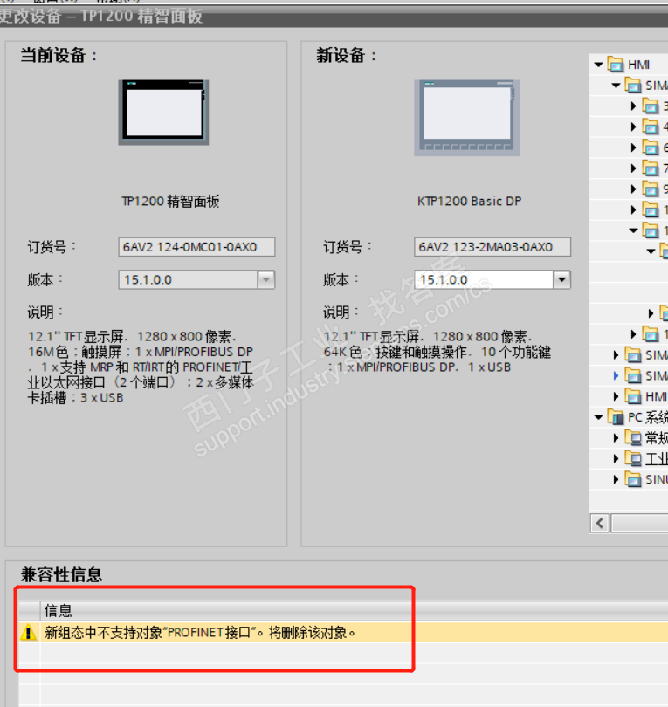Click the left arrow of the tree's horizontal scrollbar
The height and width of the screenshot is (707, 668).
point(600,524)
